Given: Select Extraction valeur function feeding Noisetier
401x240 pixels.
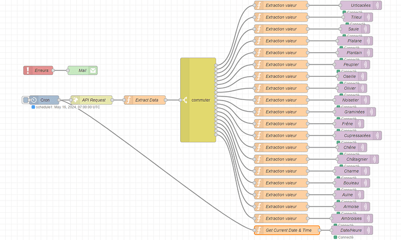Looking at the screenshot, I should point(281,100).
